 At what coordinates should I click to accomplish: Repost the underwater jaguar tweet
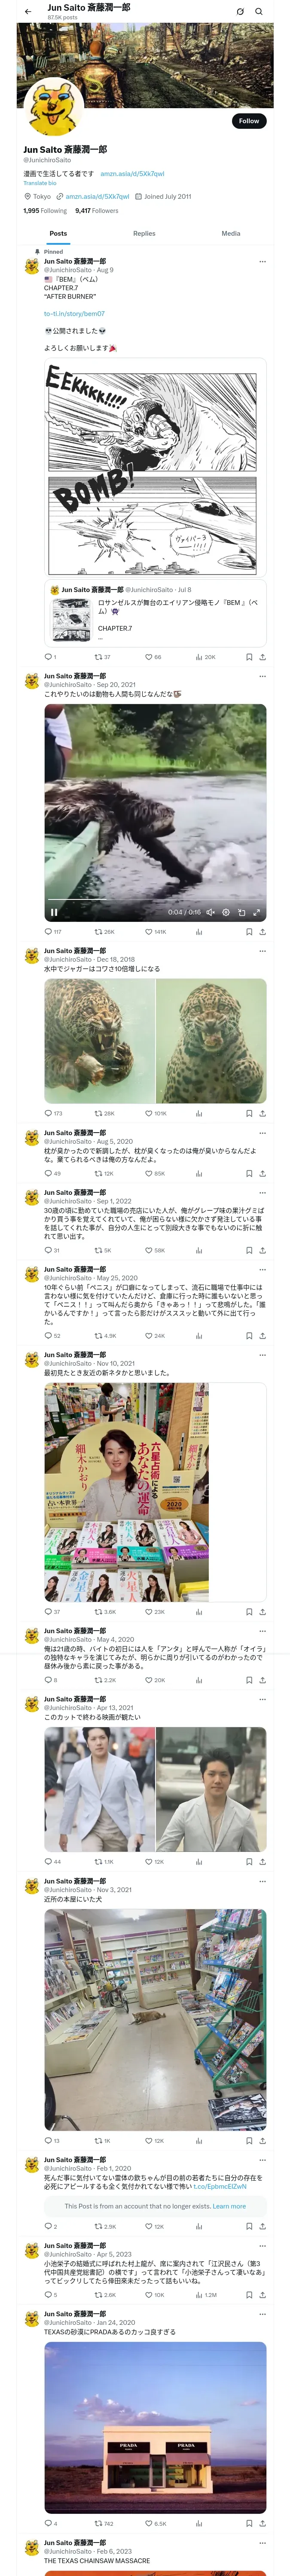pos(104,1113)
